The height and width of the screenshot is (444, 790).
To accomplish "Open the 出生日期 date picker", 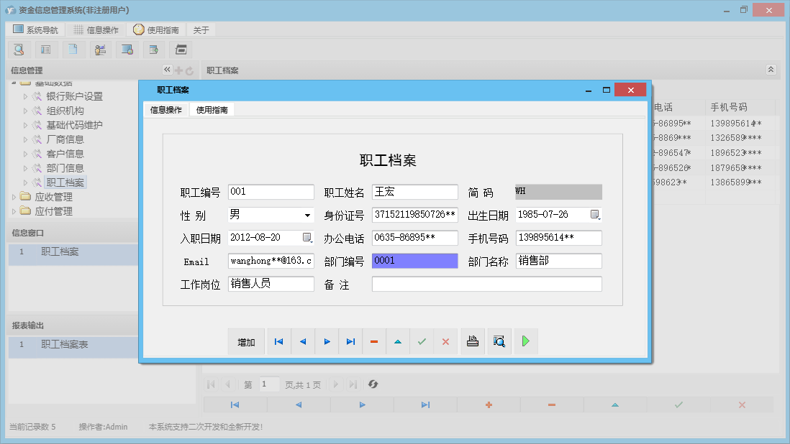I will click(x=596, y=215).
